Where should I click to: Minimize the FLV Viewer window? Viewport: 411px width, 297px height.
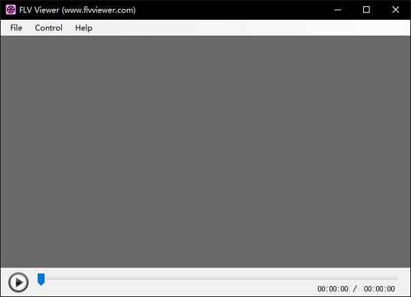[x=336, y=10]
